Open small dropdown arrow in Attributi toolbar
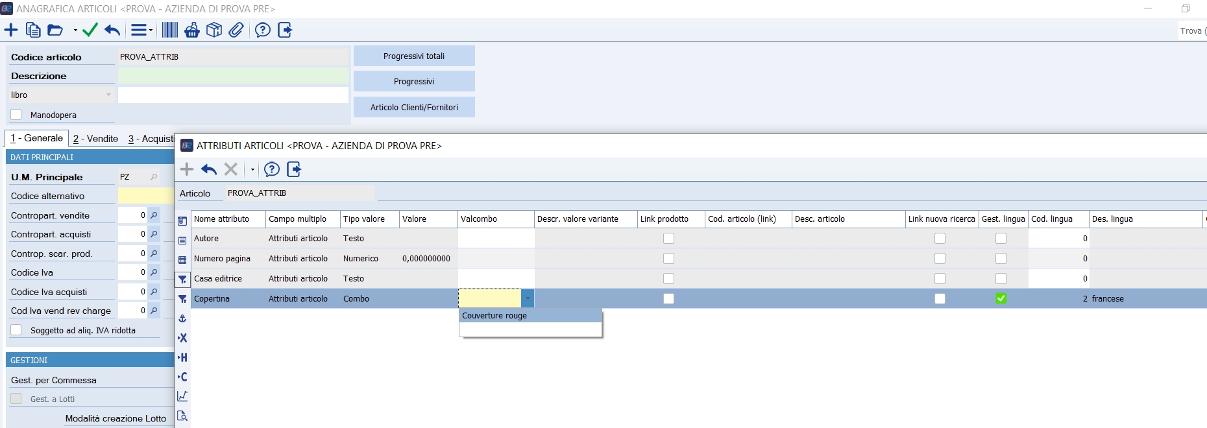This screenshot has height=428, width=1207. point(252,170)
